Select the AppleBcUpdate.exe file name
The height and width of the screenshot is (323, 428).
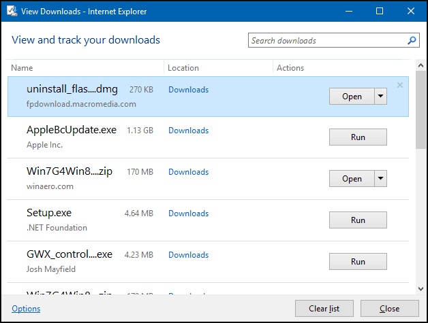coord(72,130)
